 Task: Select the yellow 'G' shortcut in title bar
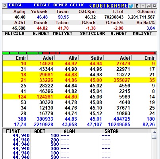pos(112,6)
